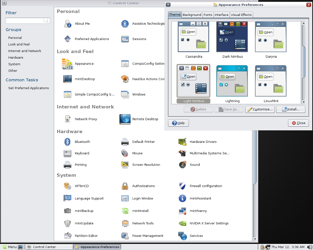Open the mintNanny icon

(182, 211)
